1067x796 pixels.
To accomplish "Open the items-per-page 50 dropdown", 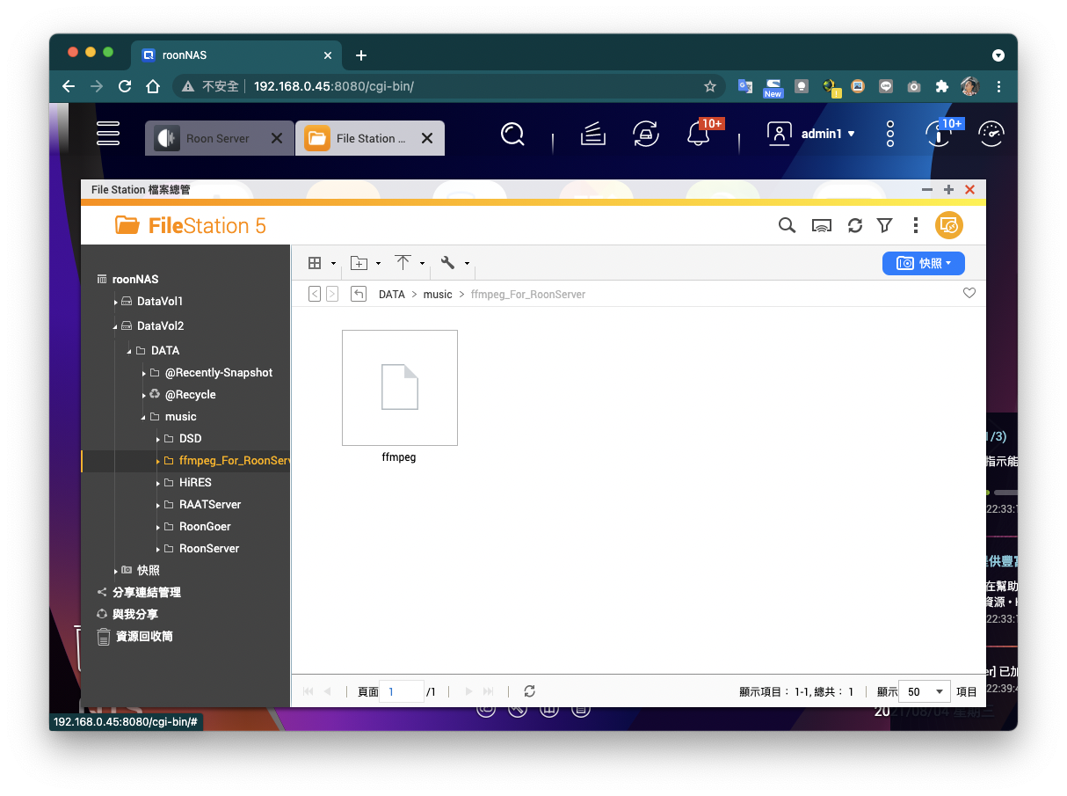I will coord(926,691).
